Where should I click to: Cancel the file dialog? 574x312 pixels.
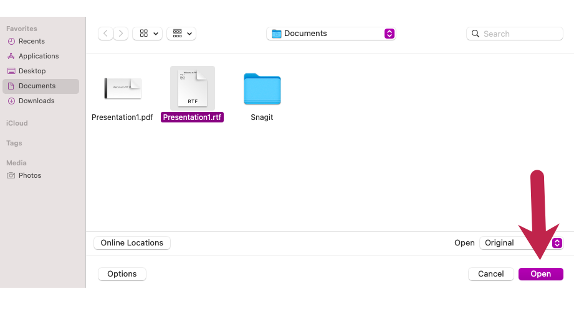click(490, 274)
